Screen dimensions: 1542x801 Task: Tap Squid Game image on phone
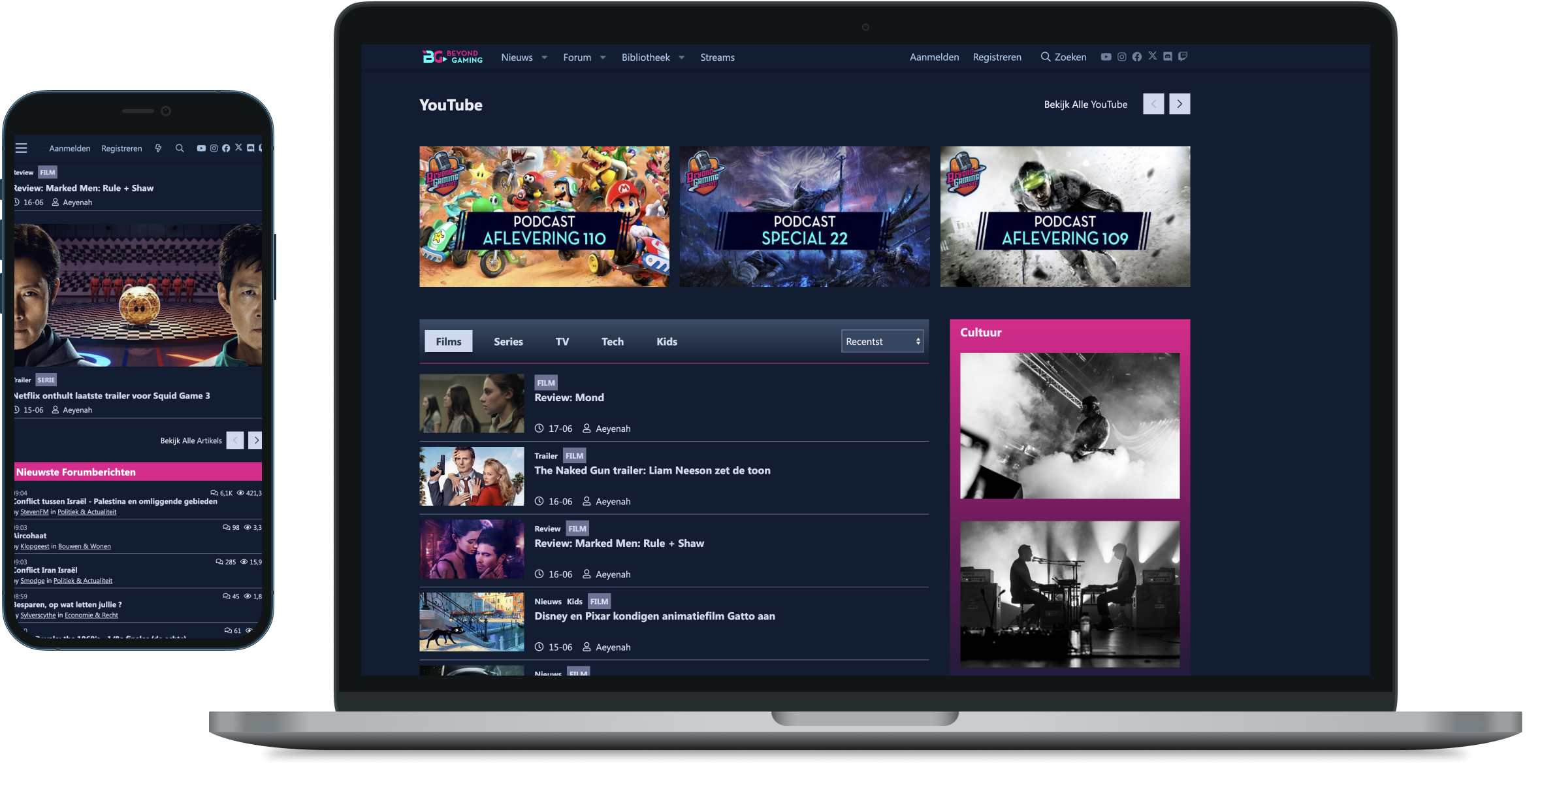point(138,295)
